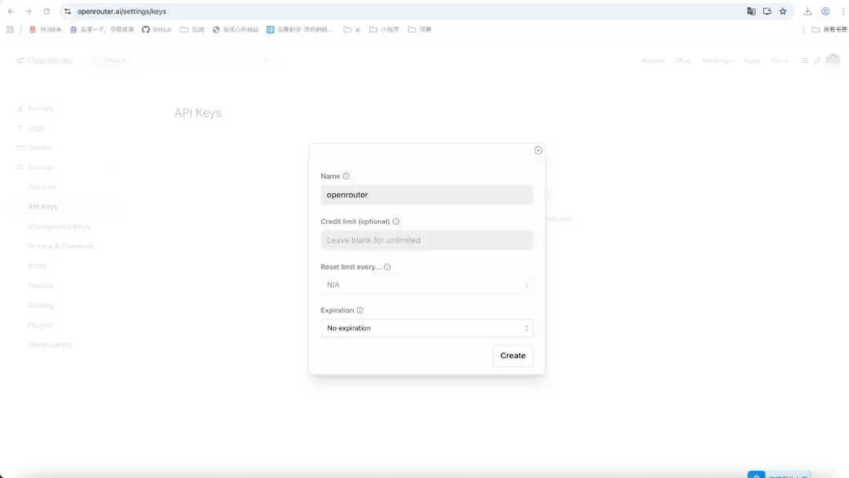Open the Github bookmark

coord(156,30)
